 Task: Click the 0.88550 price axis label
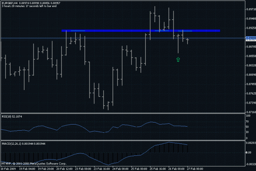251,56
